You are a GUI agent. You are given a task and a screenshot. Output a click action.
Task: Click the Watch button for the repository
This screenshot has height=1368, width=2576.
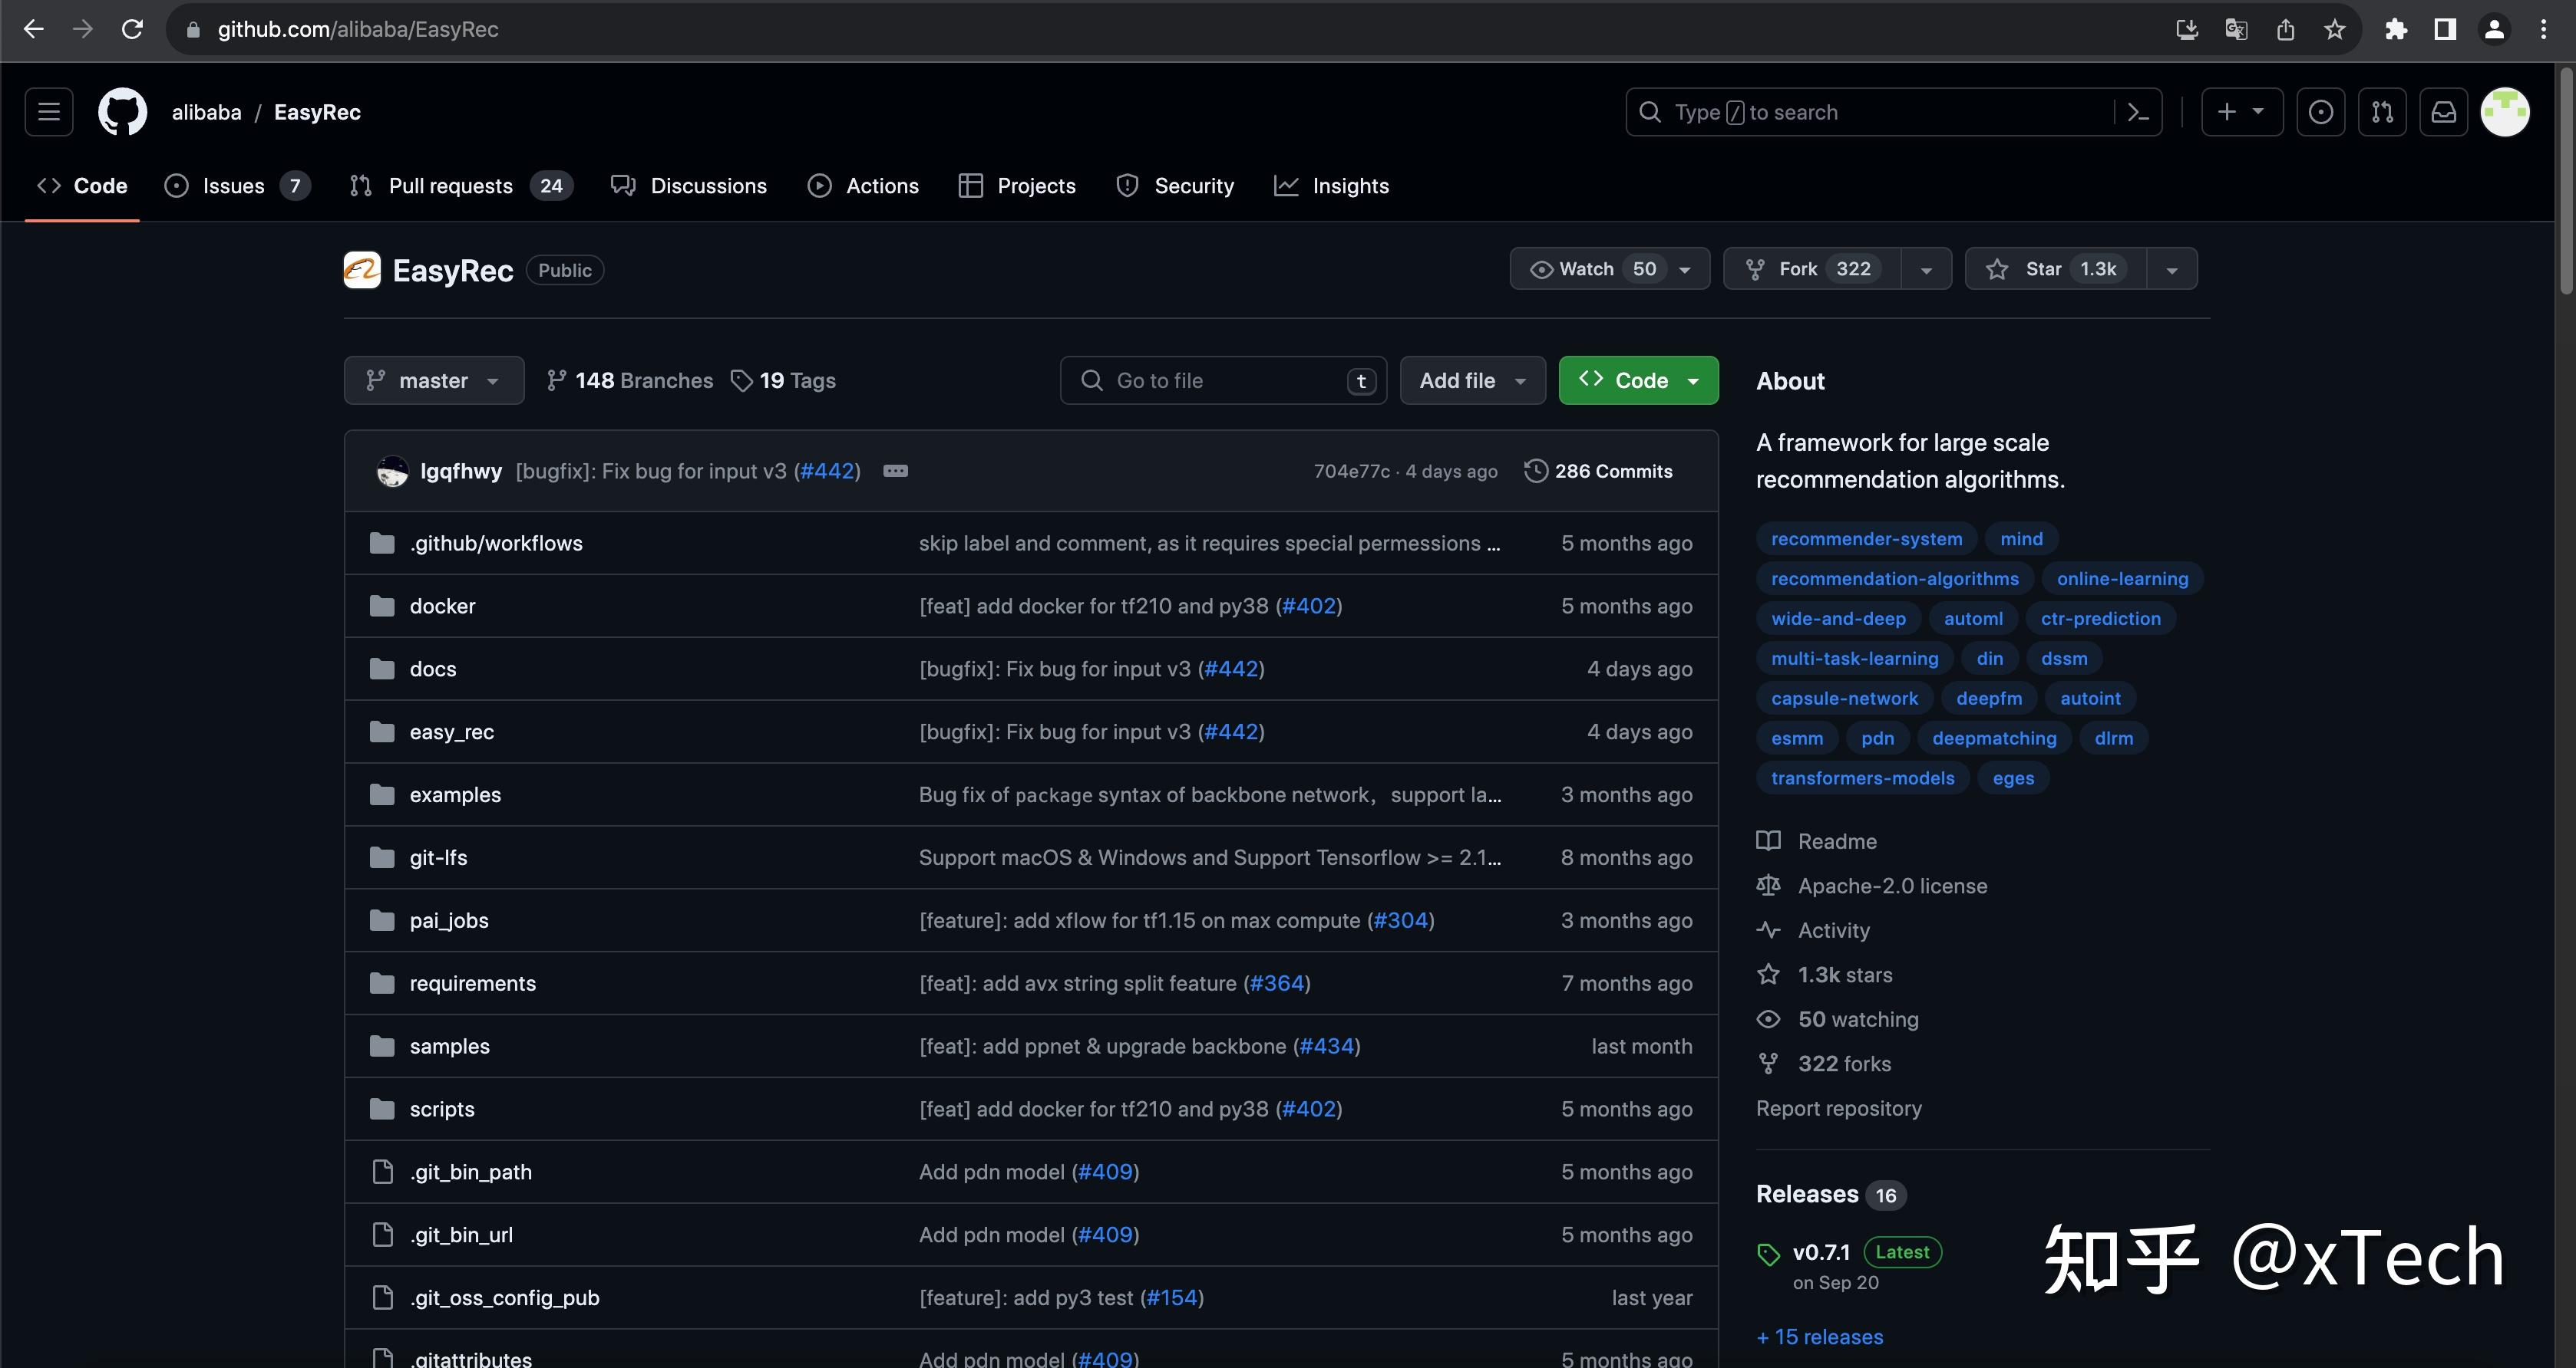[x=1587, y=269]
